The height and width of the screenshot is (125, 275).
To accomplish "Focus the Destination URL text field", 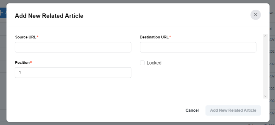I will click(198, 47).
